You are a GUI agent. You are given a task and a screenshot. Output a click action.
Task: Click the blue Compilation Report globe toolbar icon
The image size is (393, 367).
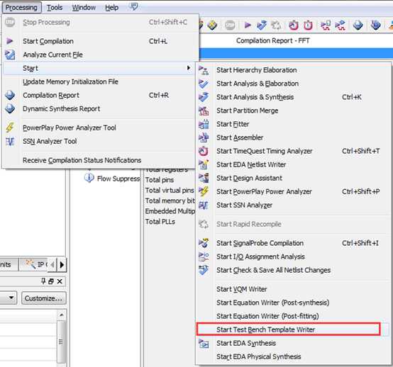pyautogui.click(x=358, y=25)
